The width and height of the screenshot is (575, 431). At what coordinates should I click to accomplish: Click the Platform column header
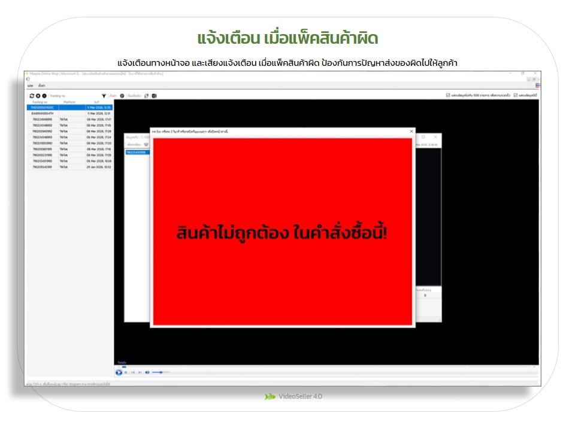[x=69, y=102]
